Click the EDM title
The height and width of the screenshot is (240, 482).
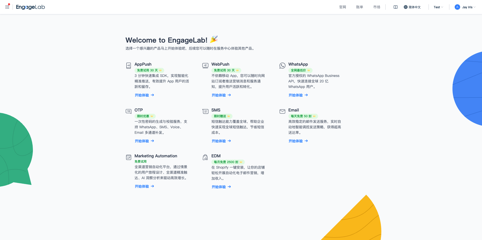216,156
